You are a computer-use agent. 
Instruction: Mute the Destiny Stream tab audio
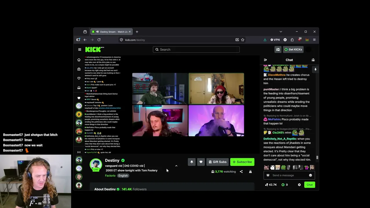[x=97, y=32]
